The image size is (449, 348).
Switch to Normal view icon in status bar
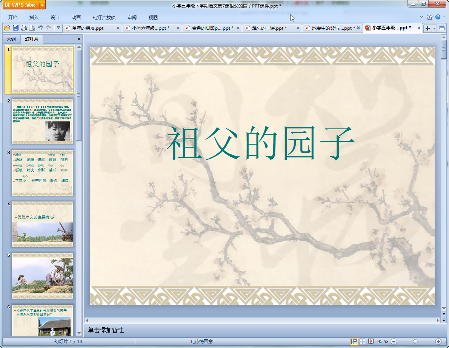[354, 342]
